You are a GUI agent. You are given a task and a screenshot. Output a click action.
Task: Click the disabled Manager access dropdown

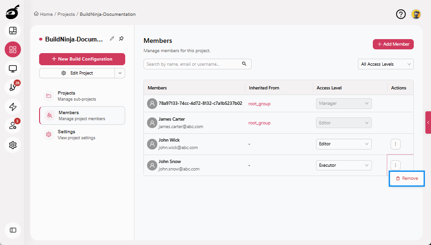pos(344,104)
